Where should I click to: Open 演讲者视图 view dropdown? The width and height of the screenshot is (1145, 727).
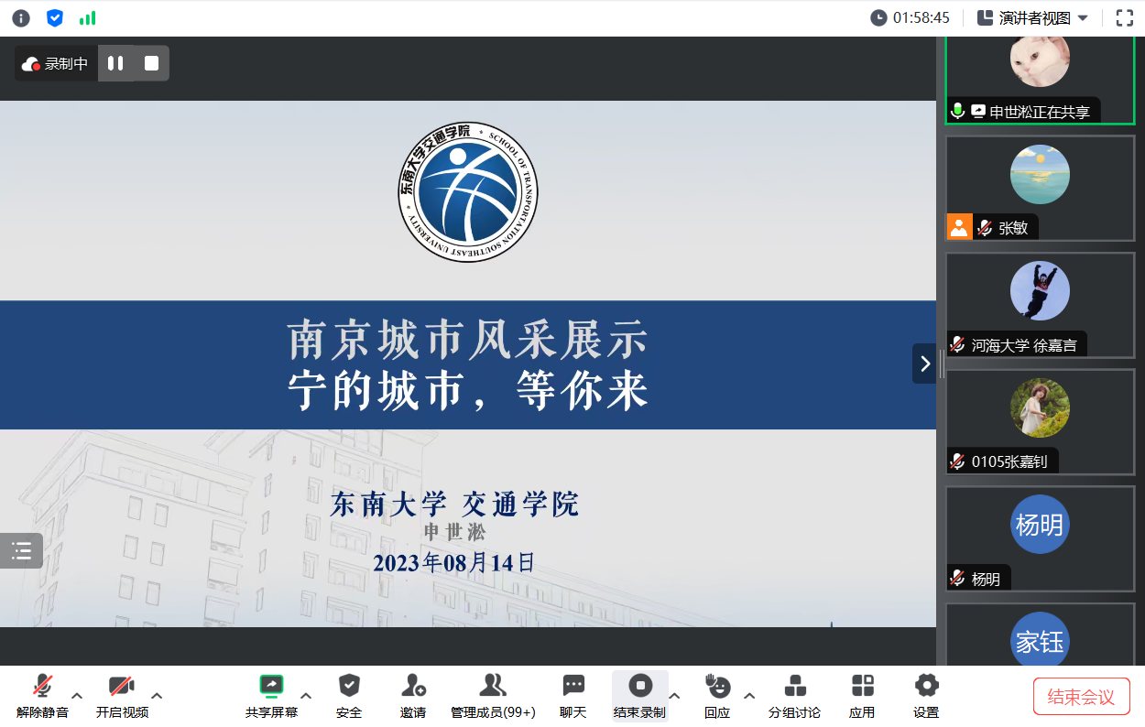tap(1033, 17)
